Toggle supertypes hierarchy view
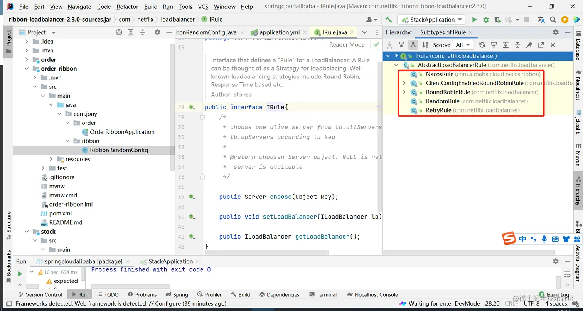This screenshot has width=583, height=311. (401, 45)
